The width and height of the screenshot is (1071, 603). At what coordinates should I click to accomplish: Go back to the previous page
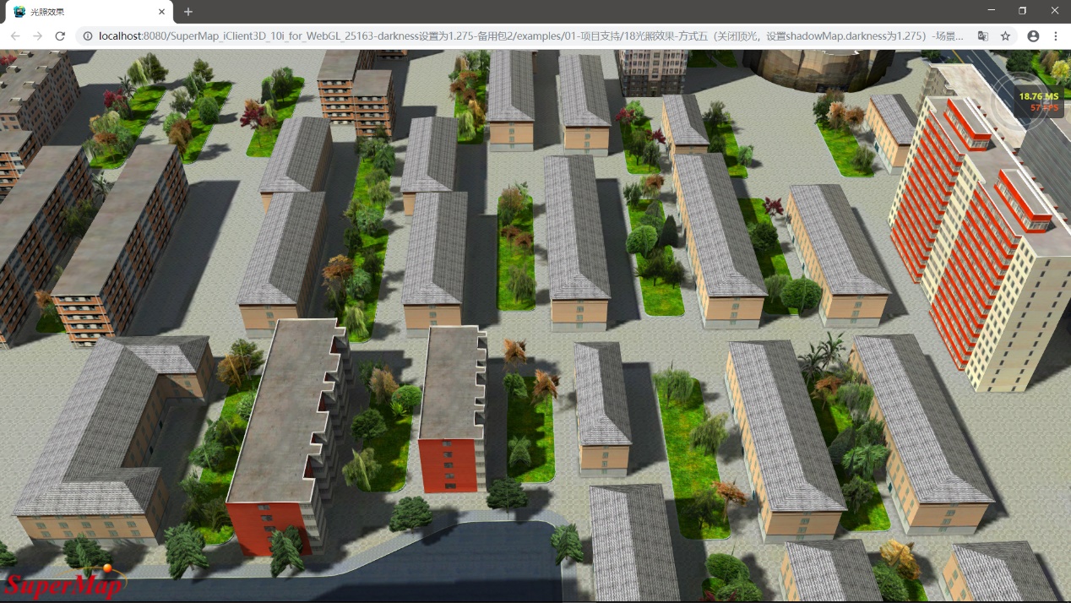[15, 36]
